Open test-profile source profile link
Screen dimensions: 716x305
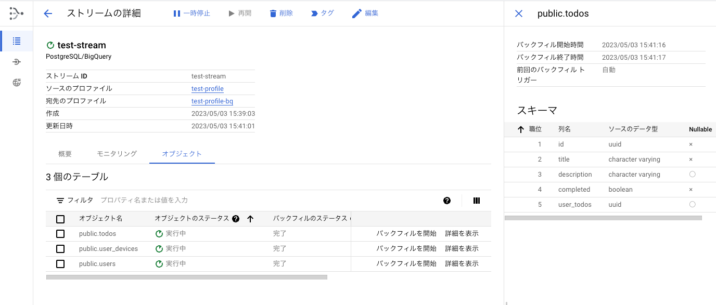pos(208,89)
